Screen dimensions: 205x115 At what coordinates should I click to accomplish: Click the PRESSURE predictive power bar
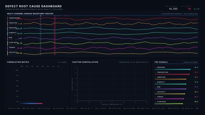(x=172, y=69)
